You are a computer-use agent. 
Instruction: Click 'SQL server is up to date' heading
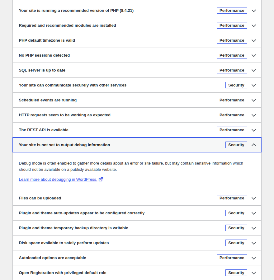point(42,70)
